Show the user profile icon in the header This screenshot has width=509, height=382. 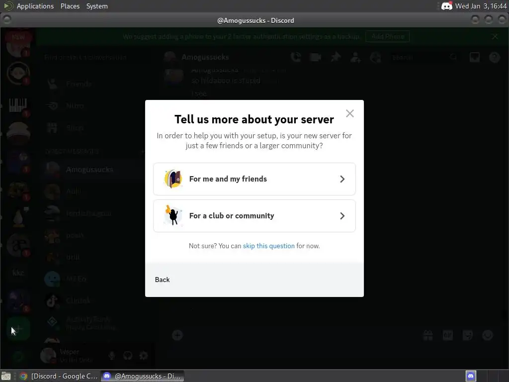[376, 57]
